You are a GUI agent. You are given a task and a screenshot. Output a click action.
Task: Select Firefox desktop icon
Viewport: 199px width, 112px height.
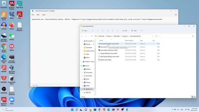[x=12, y=26]
